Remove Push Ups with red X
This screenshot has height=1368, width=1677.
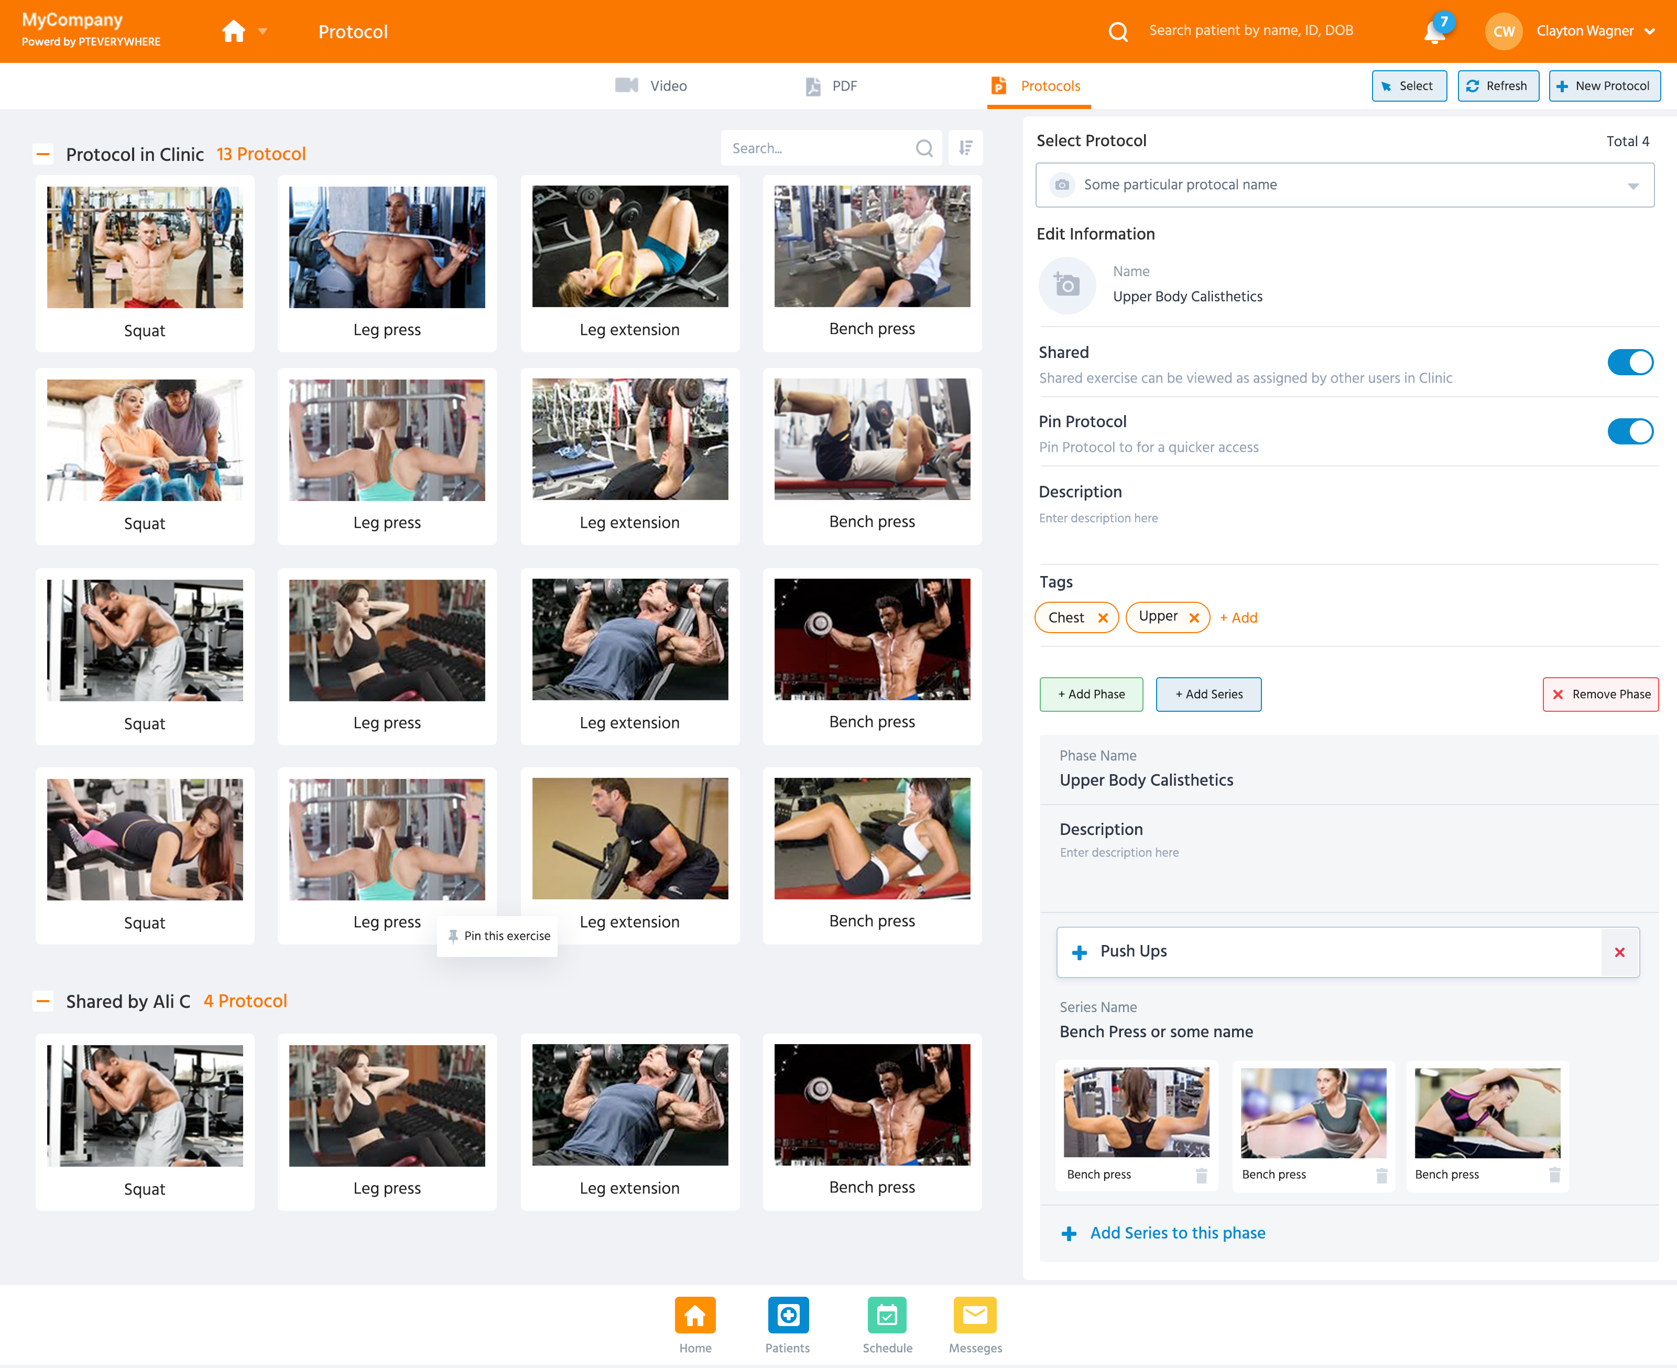1619,952
